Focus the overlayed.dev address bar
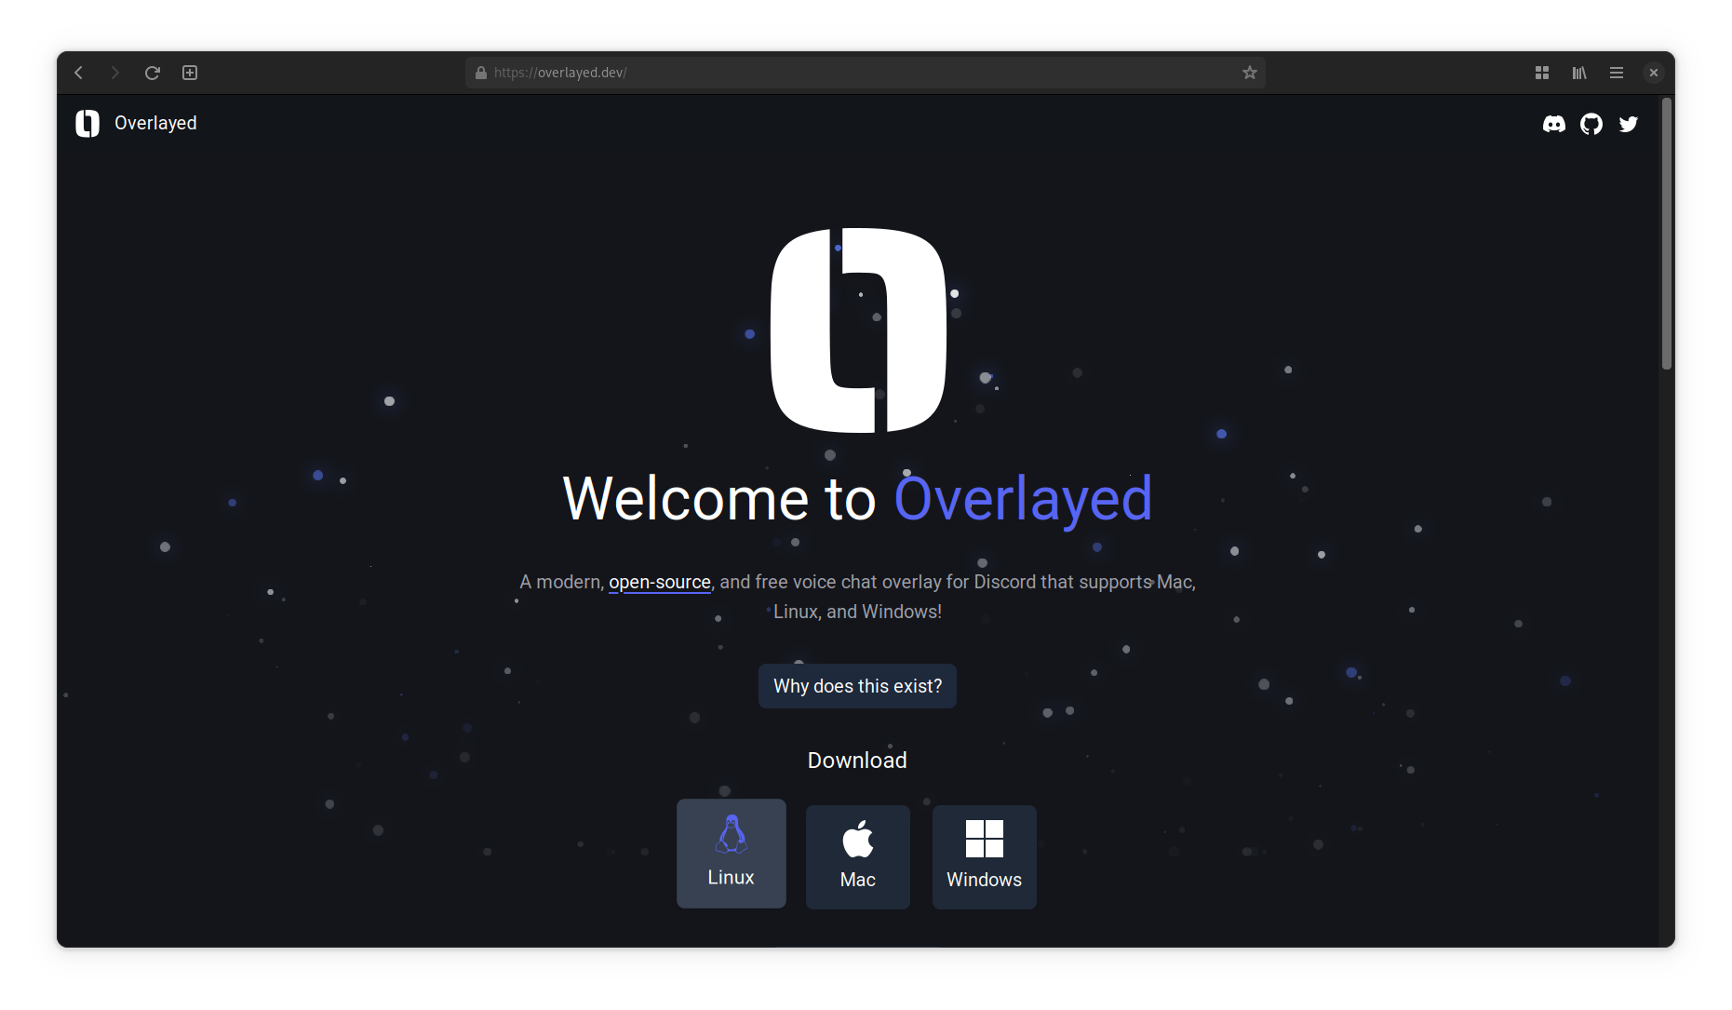Screen dimensions: 1732x1010 click(838, 73)
